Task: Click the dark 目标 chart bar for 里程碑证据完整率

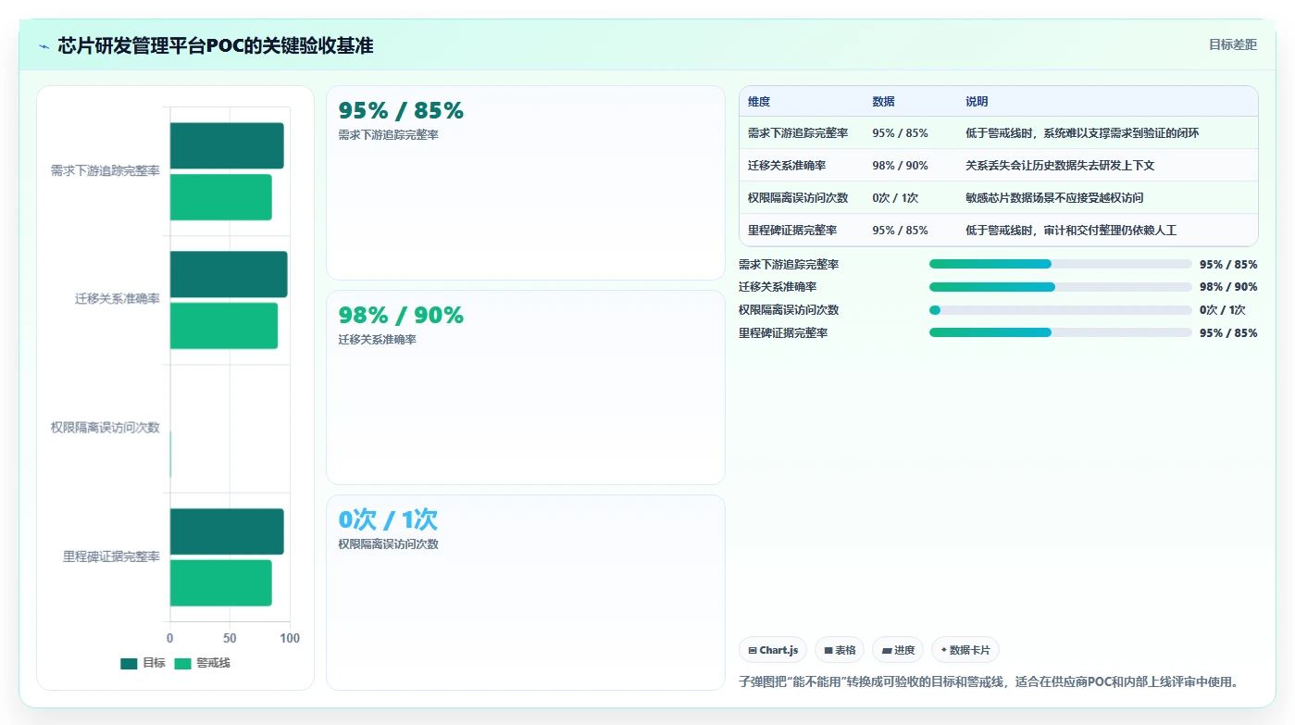Action: [227, 531]
